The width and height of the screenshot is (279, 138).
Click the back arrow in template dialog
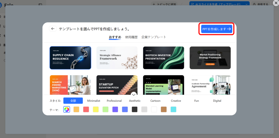click(53, 29)
